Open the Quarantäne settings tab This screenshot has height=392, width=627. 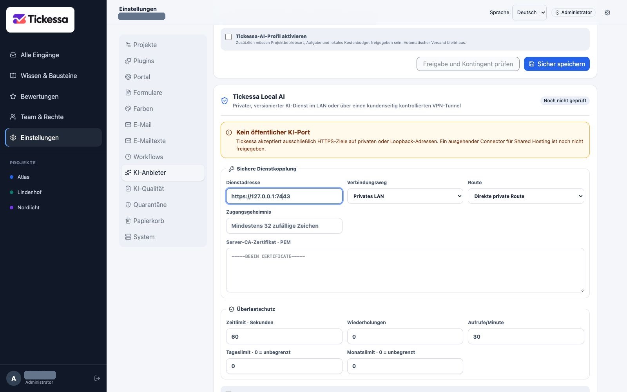163,205
